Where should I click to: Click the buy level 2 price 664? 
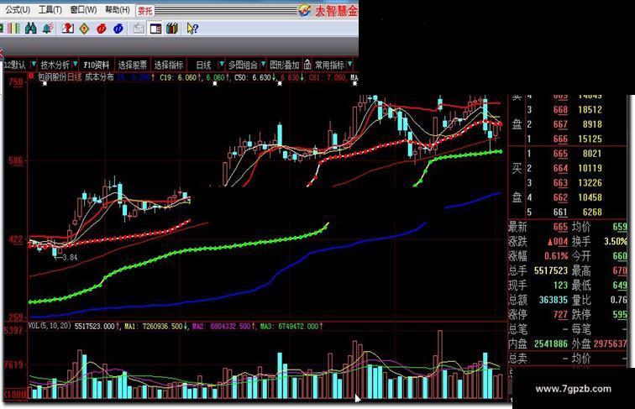point(560,168)
